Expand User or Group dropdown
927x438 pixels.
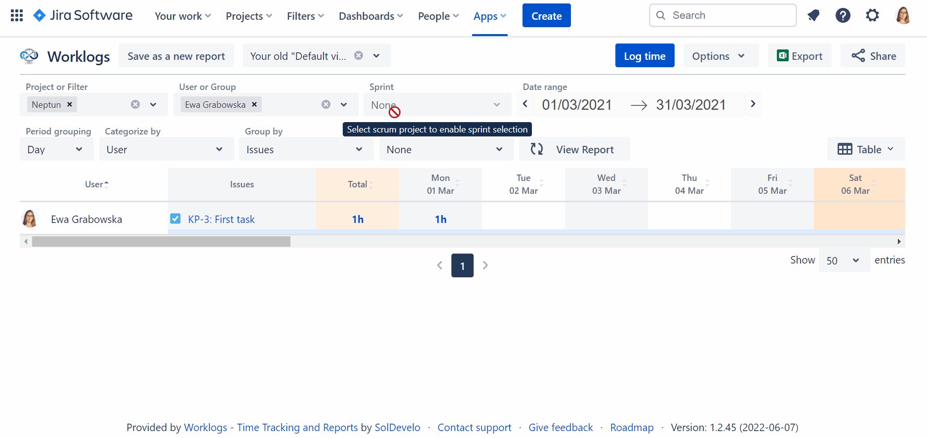tap(344, 104)
